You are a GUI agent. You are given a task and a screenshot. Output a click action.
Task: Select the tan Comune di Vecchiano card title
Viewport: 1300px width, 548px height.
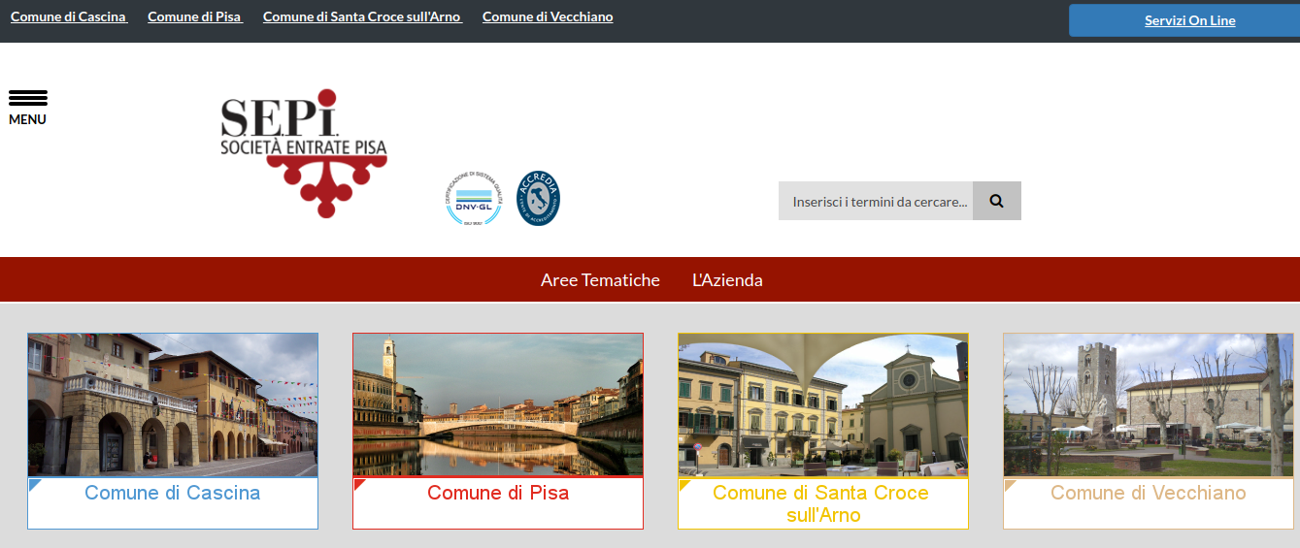(1149, 493)
